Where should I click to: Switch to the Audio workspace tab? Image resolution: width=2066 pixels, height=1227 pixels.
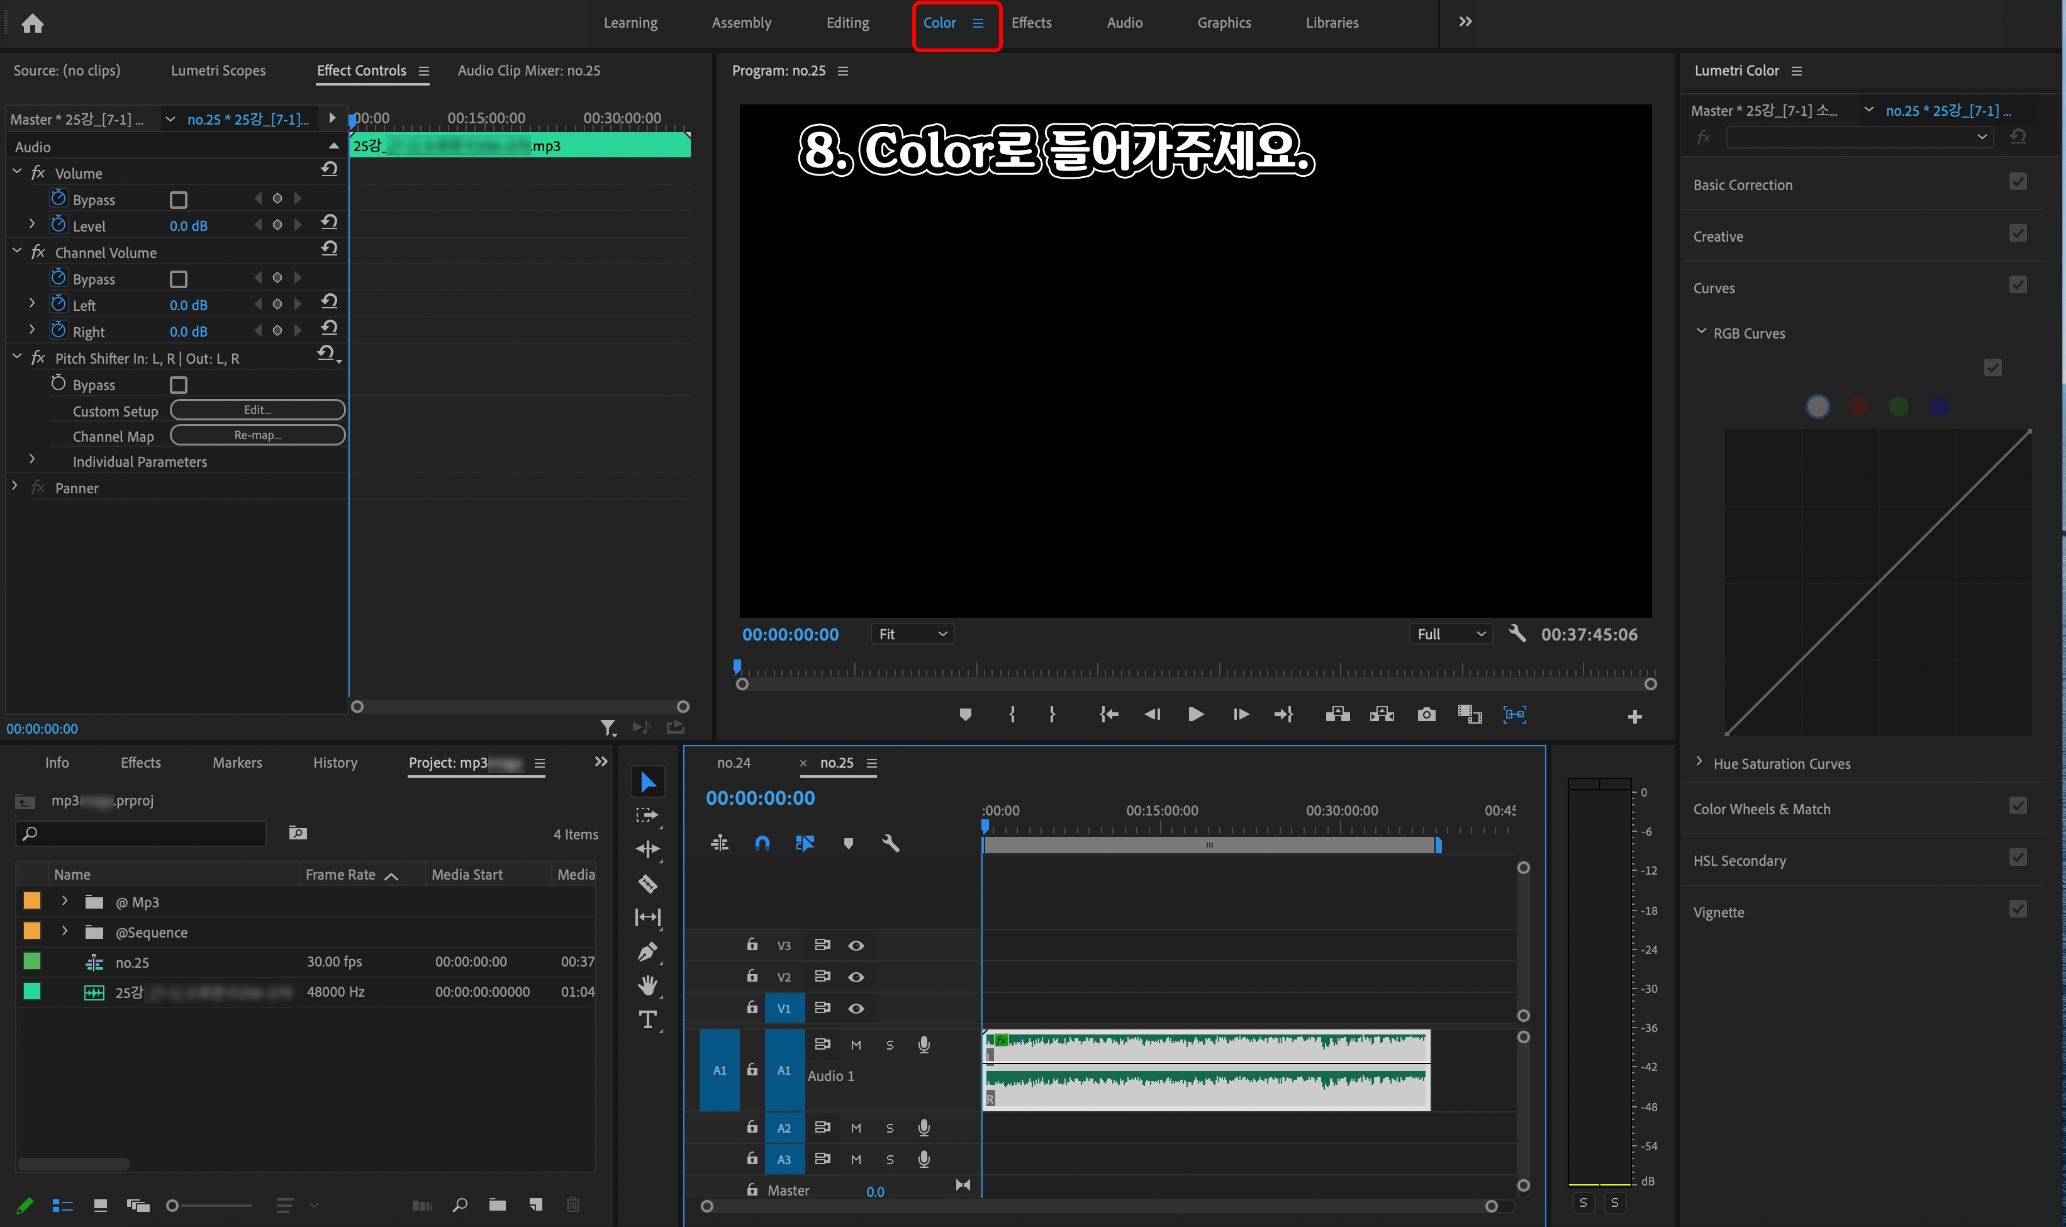pyautogui.click(x=1124, y=23)
